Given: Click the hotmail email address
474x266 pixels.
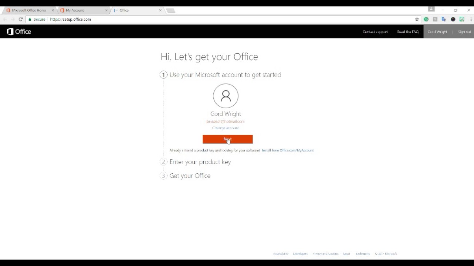Looking at the screenshot, I should click(x=226, y=122).
